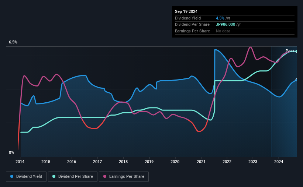Image resolution: width=303 pixels, height=187 pixels.
Task: Toggle the Earnings Per Share legend button
Action: (x=124, y=177)
